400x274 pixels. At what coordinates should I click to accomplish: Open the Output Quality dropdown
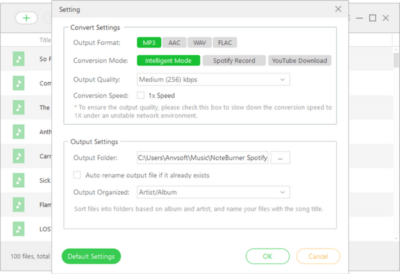(213, 79)
